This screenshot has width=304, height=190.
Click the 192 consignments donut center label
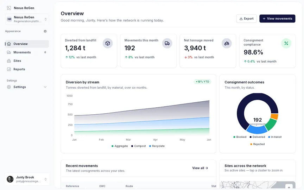coord(258,121)
